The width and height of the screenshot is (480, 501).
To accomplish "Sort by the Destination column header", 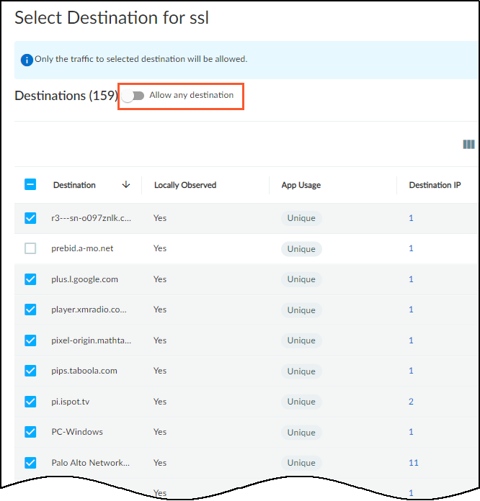I will pyautogui.click(x=74, y=185).
